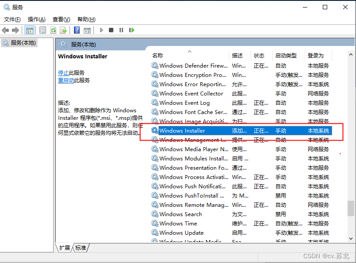
Task: Click gear icon of Windows Time row
Action: pos(155,223)
